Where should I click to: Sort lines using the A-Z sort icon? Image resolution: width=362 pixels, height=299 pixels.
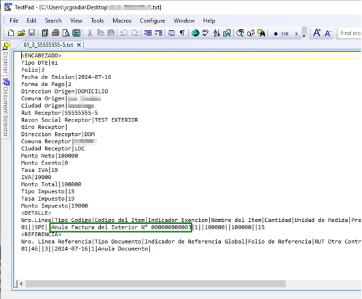click(x=216, y=33)
